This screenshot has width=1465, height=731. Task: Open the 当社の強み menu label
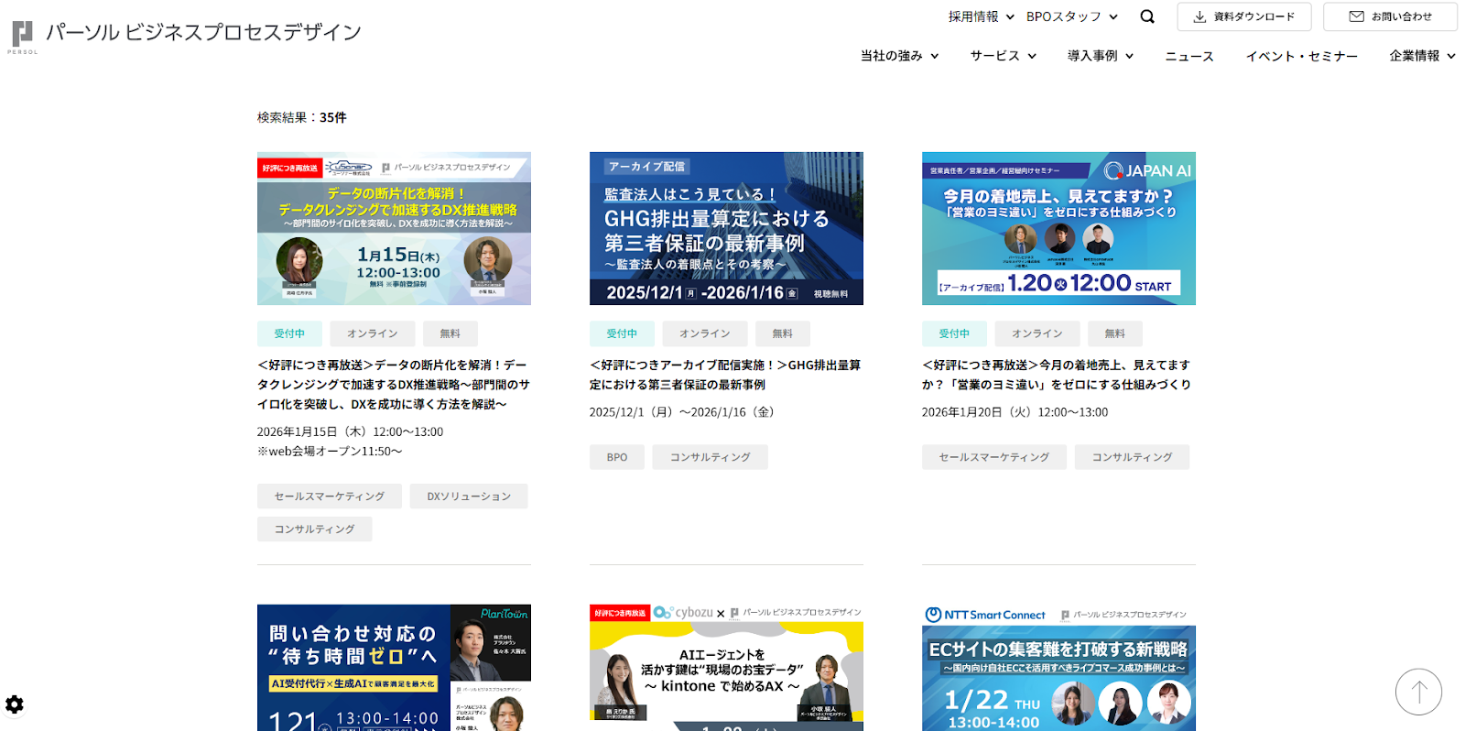pos(891,56)
